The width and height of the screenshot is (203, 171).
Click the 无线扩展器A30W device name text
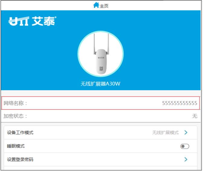point(101,84)
